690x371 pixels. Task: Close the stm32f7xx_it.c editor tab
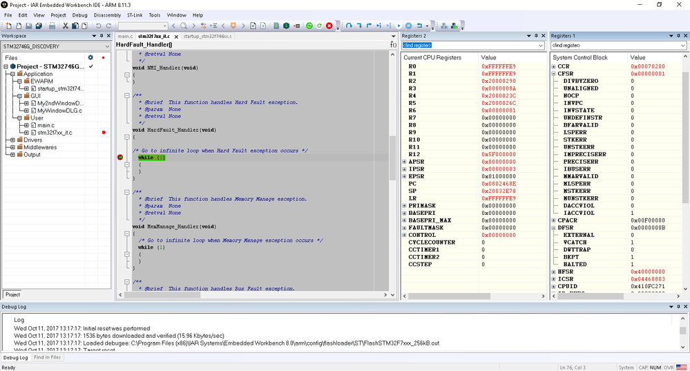[x=176, y=37]
